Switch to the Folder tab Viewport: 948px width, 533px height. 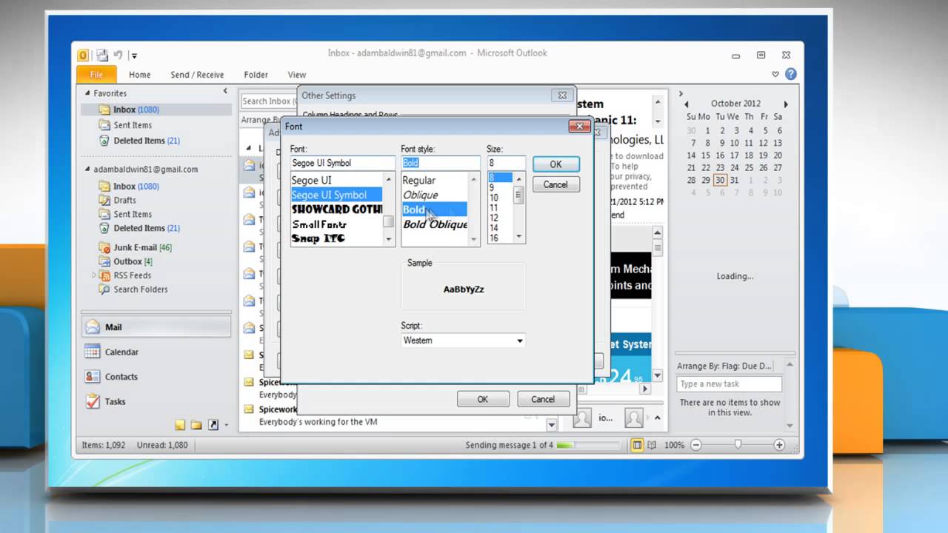[x=256, y=75]
